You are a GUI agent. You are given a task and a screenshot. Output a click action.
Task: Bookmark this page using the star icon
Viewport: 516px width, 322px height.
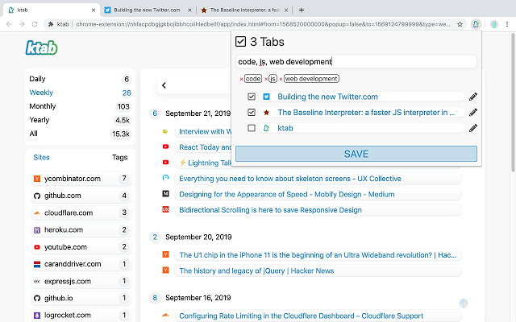click(460, 24)
